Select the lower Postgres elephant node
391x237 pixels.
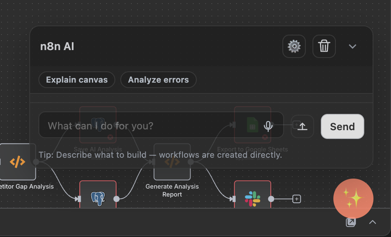coord(98,194)
